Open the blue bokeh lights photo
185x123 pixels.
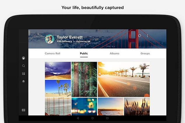84,107
